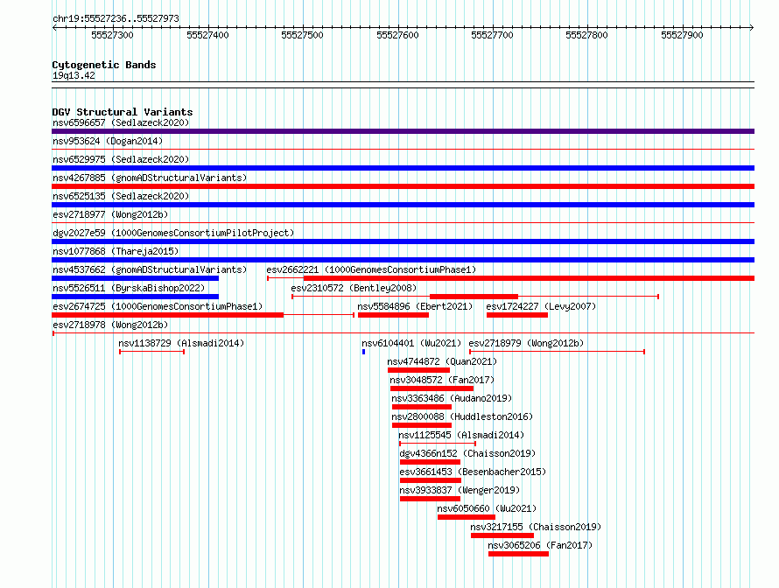Image resolution: width=779 pixels, height=588 pixels.
Task: Select the red bar under esv3661453
Action: point(431,480)
